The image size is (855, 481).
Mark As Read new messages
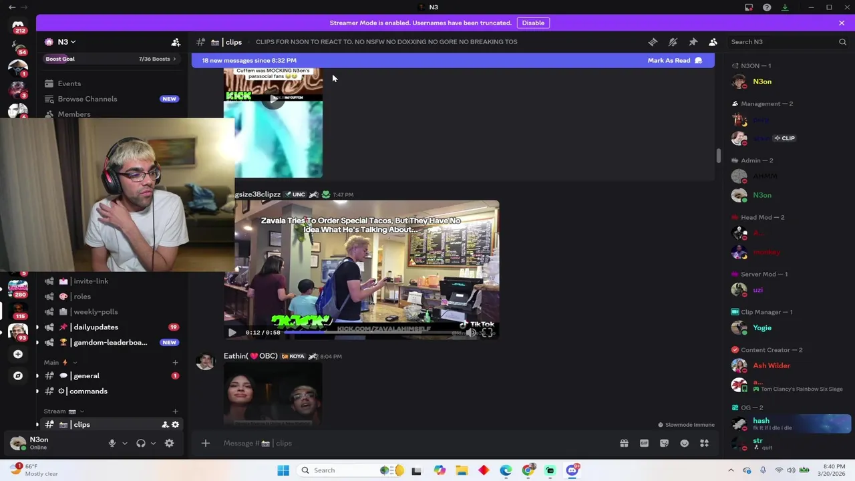pyautogui.click(x=675, y=60)
